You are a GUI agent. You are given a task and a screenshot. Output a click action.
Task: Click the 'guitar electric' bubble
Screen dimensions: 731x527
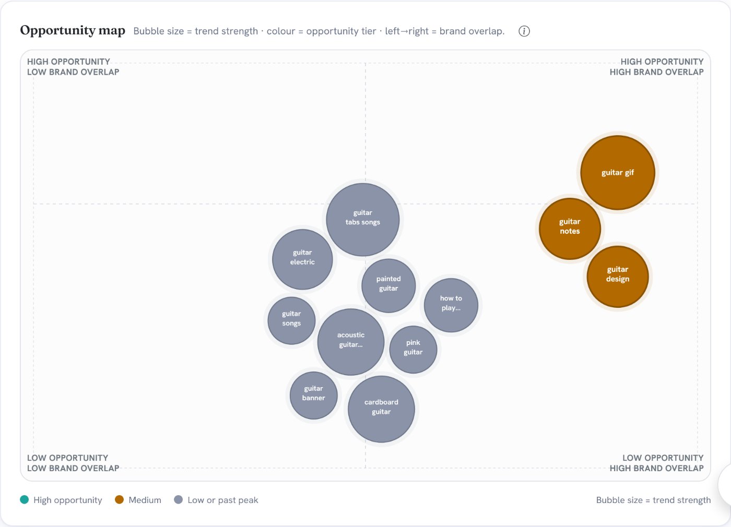click(302, 259)
